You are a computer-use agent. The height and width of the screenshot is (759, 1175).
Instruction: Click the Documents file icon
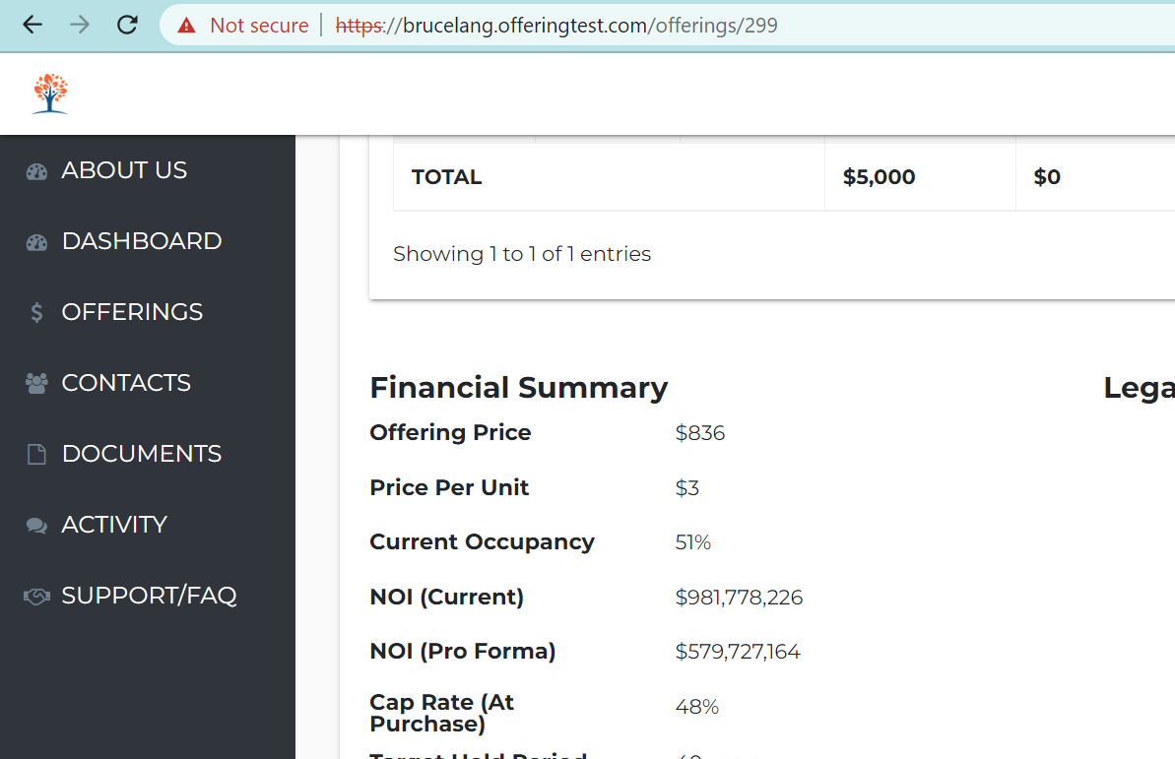tap(36, 455)
